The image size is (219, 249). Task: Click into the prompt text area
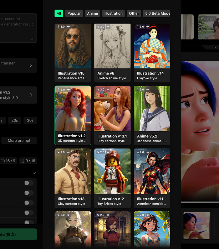(18, 28)
